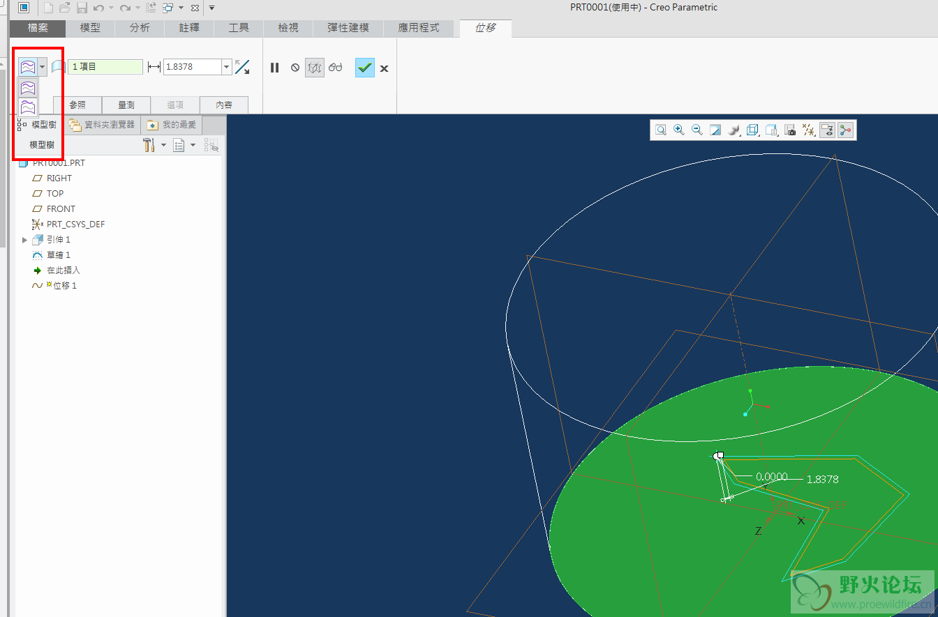Open the 量測 panel button
The image size is (938, 617).
pos(126,105)
